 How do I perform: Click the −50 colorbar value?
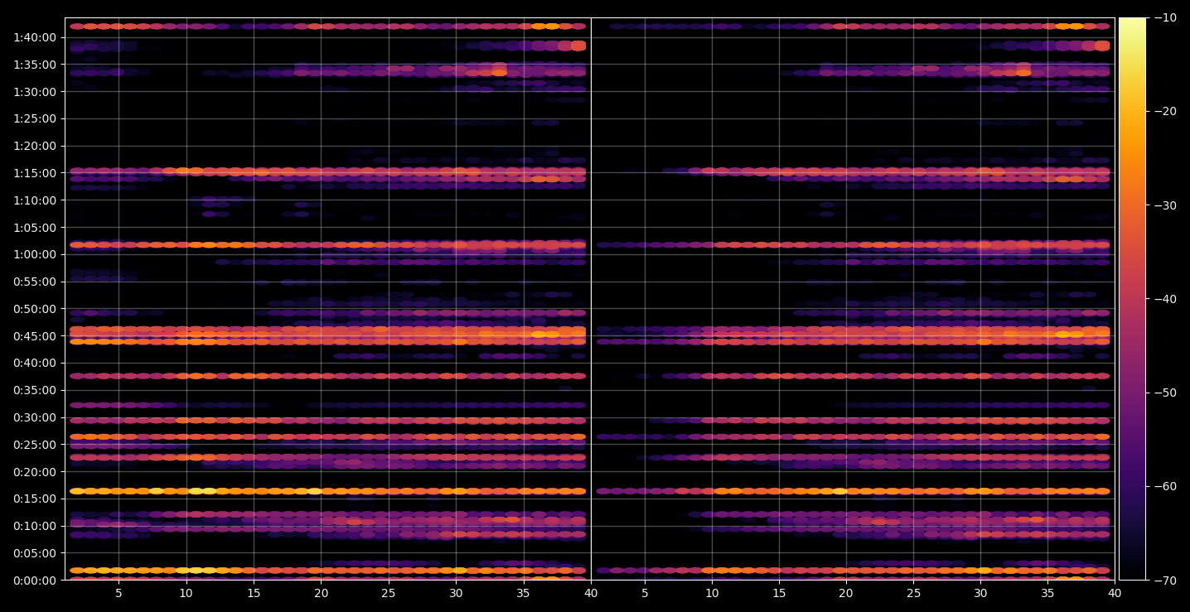tap(1164, 393)
